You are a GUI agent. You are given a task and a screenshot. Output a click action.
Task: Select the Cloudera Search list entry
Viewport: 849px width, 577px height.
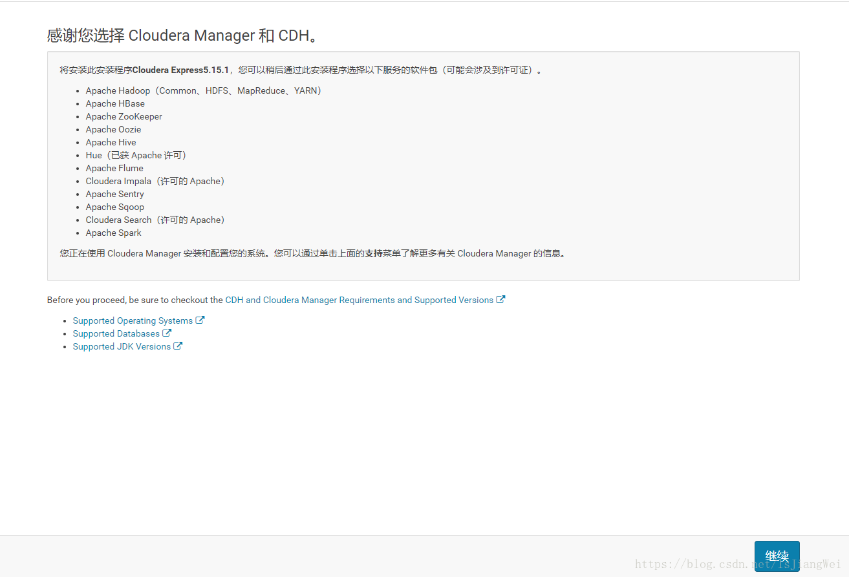tap(155, 220)
